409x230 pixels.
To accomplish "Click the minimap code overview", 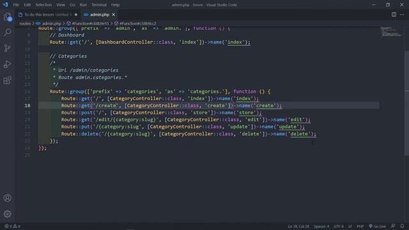I will (x=390, y=31).
